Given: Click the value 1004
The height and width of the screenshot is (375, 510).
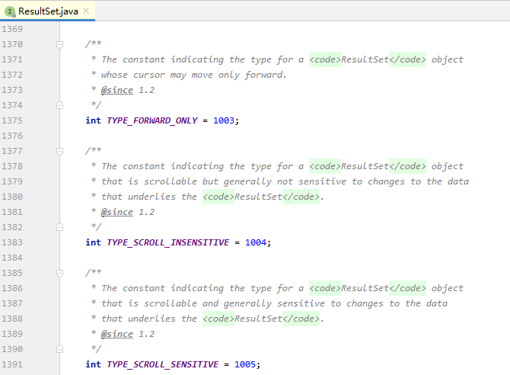Looking at the screenshot, I should click(256, 242).
